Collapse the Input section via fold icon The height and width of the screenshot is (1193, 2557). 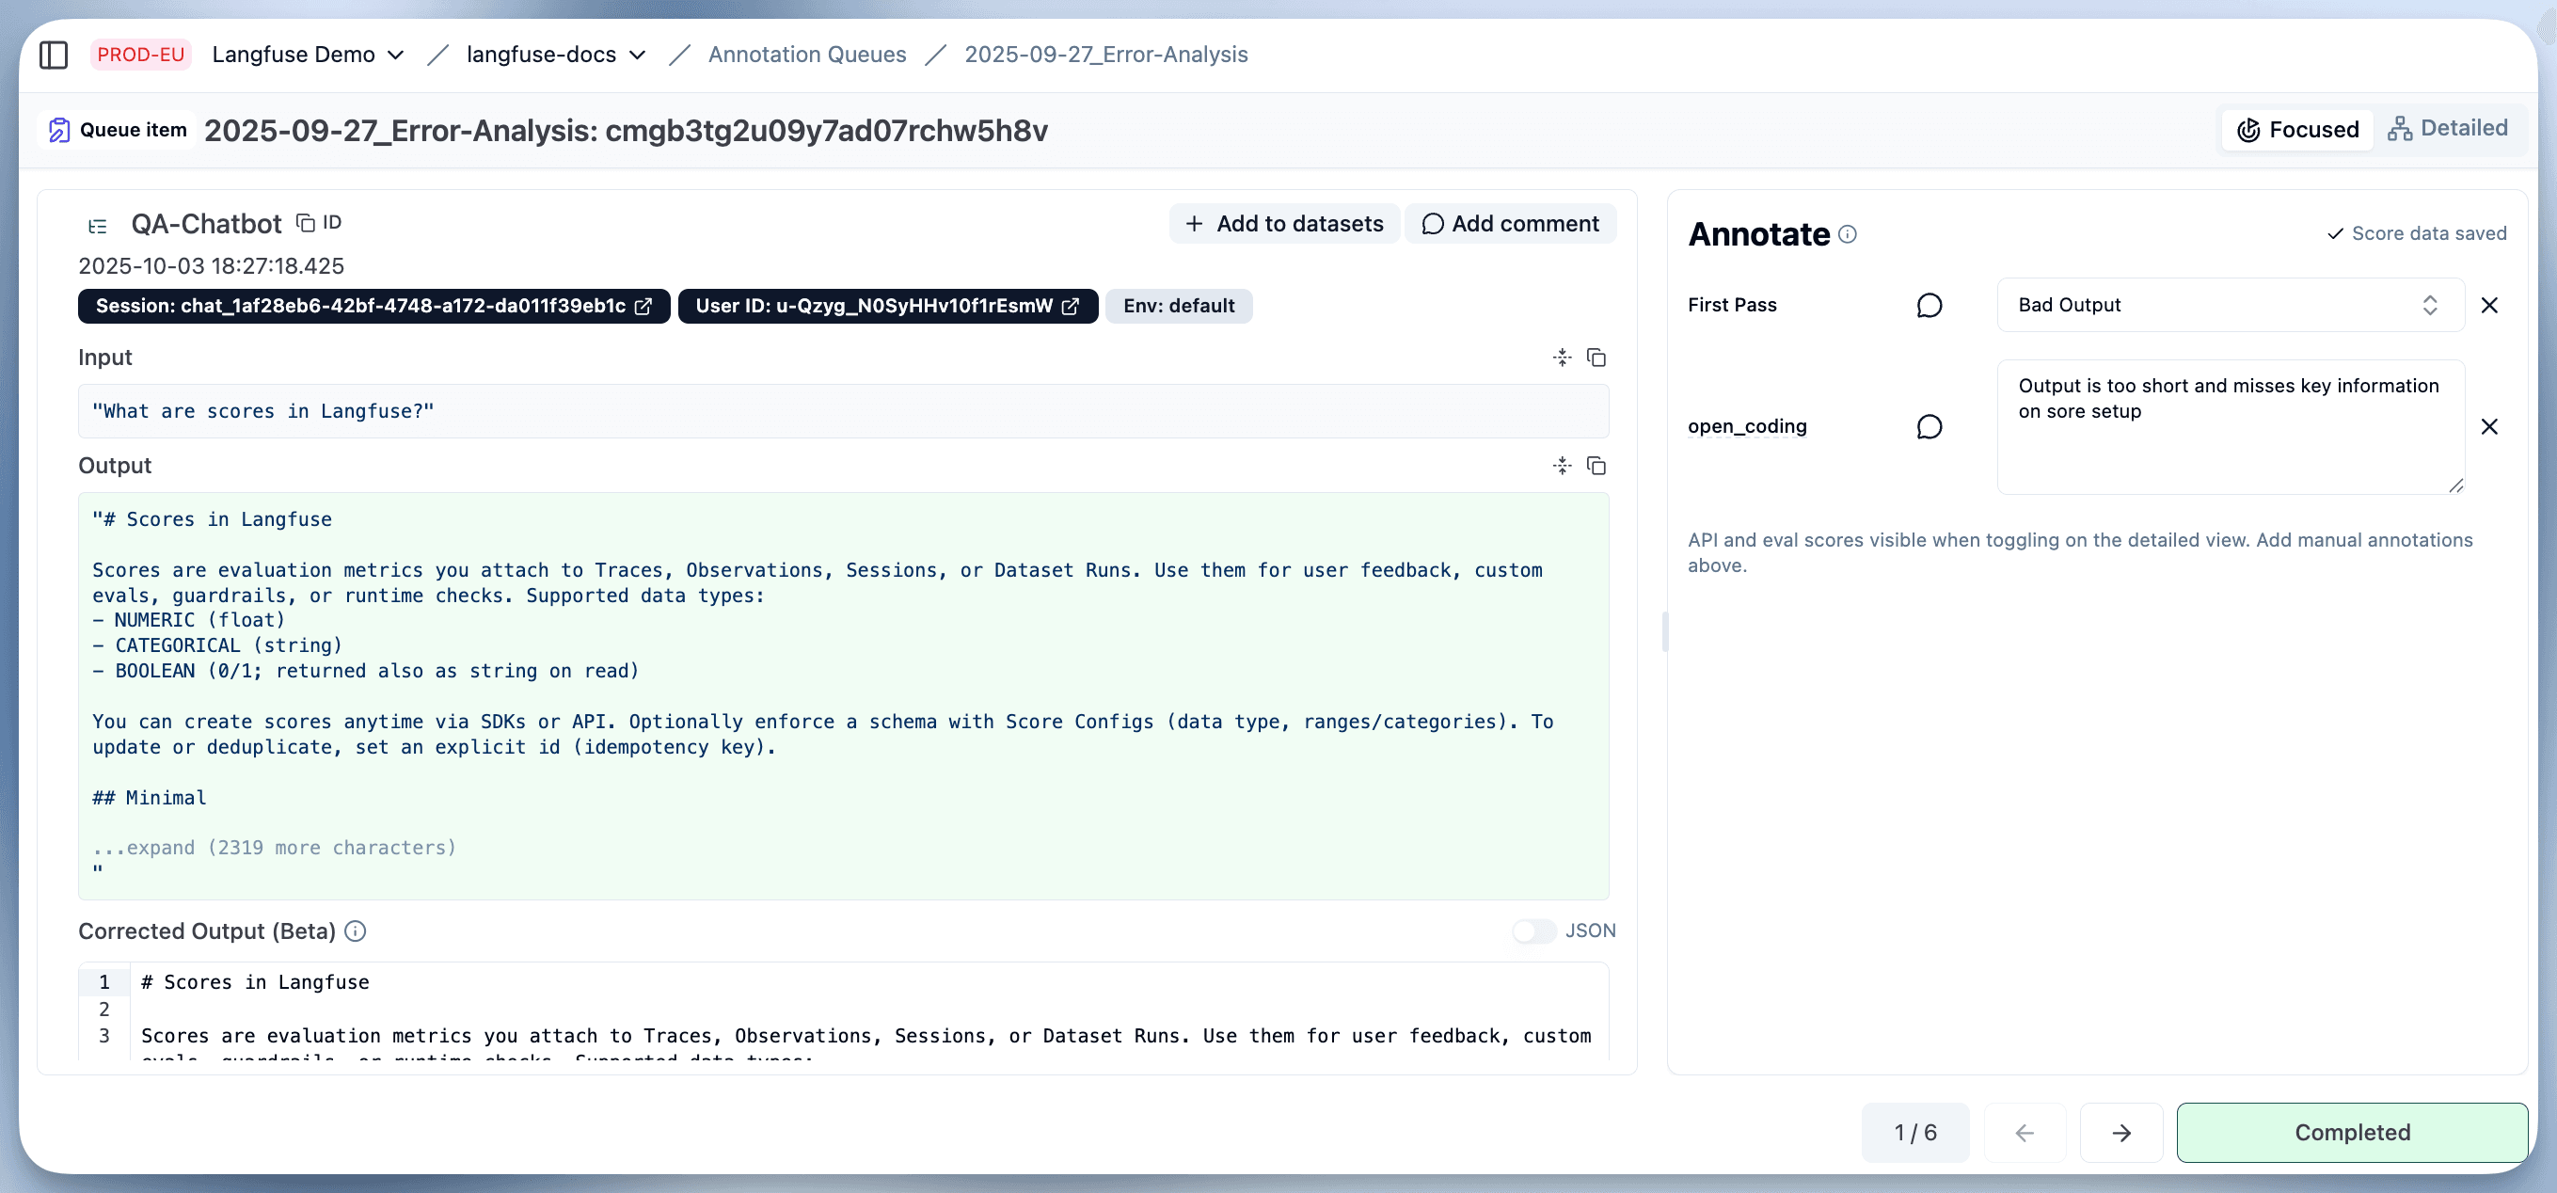[x=1562, y=358]
